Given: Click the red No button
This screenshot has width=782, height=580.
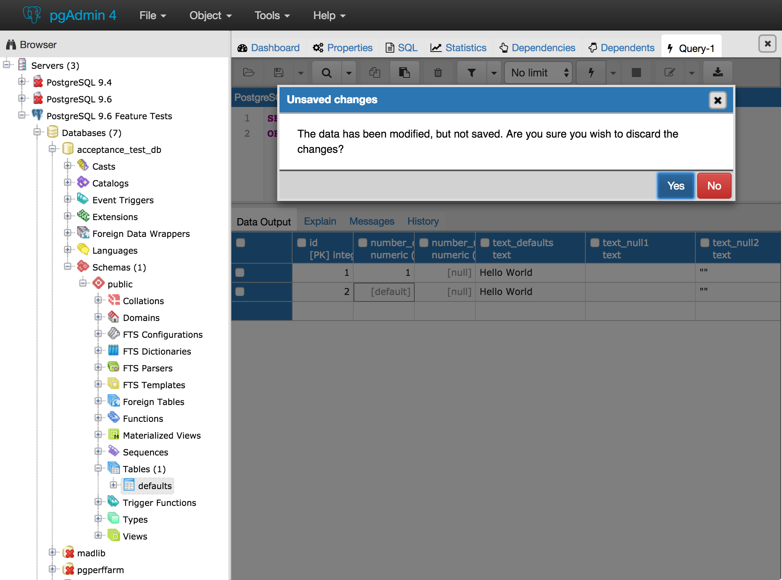Looking at the screenshot, I should click(x=714, y=186).
